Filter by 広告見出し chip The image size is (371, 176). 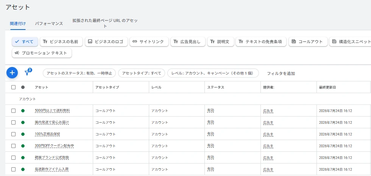click(x=188, y=42)
